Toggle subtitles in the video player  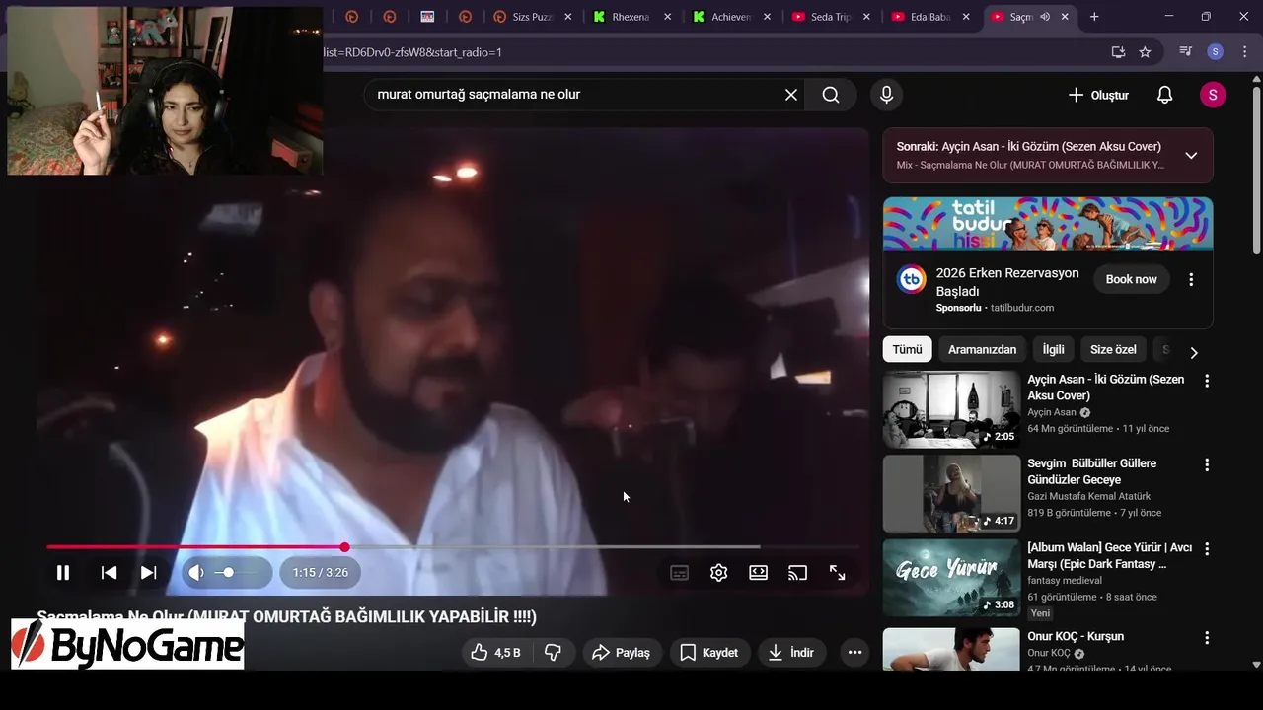(x=679, y=573)
